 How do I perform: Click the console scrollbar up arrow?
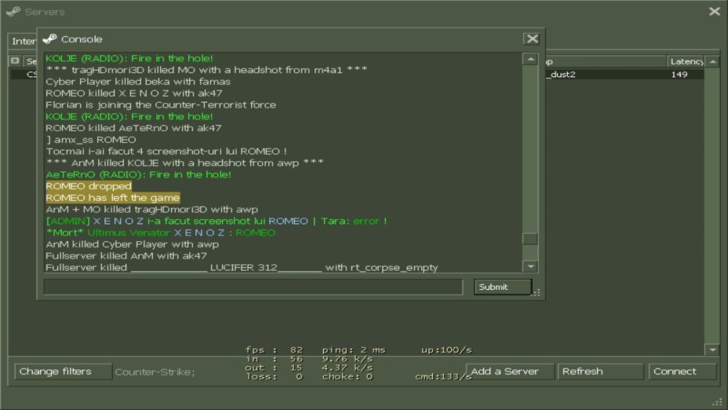click(x=530, y=59)
